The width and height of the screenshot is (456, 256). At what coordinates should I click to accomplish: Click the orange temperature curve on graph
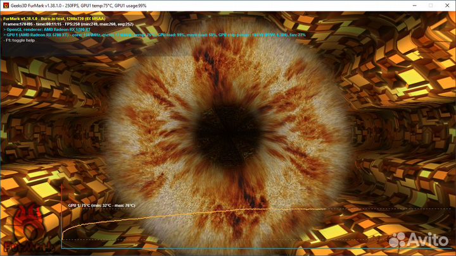click(190, 212)
